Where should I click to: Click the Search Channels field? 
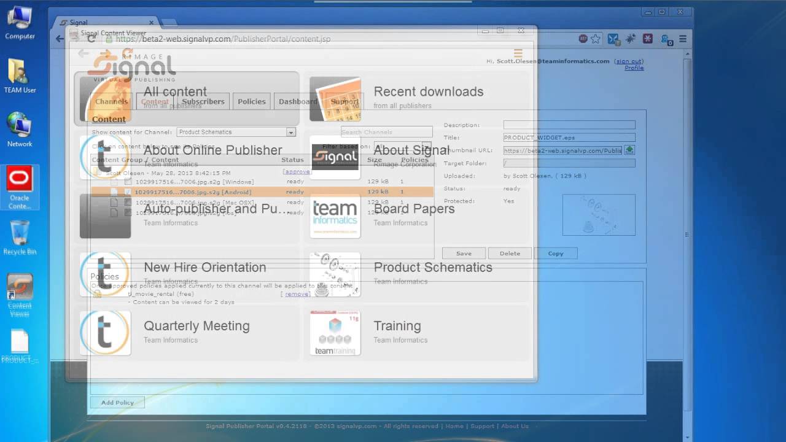(x=387, y=132)
